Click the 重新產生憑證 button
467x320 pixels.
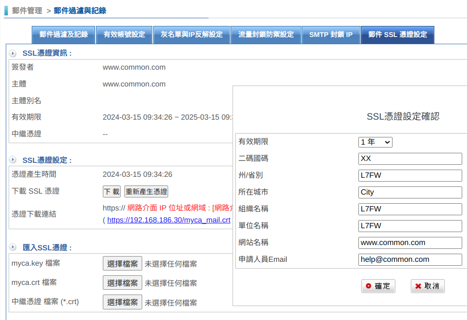coord(146,191)
